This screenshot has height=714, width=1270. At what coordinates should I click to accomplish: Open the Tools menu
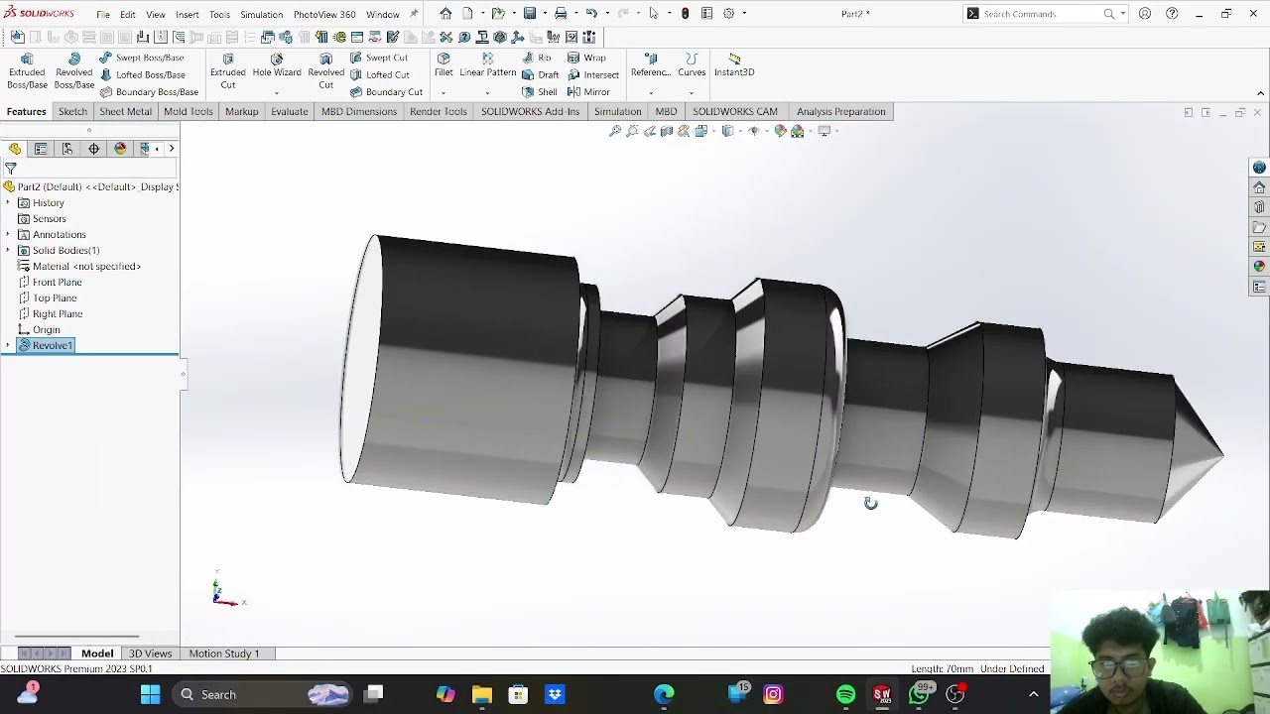219,14
